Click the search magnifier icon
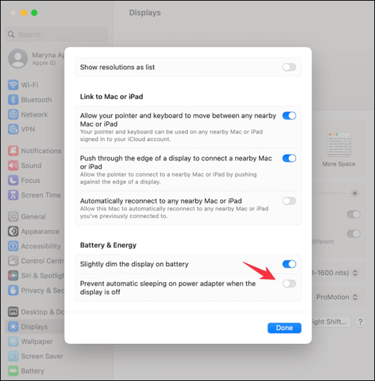Viewport: 375px width, 381px height. [11, 34]
